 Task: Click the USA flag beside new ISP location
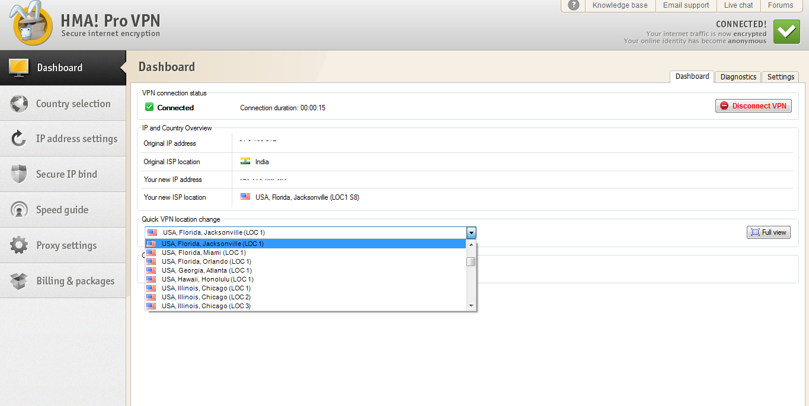(245, 197)
